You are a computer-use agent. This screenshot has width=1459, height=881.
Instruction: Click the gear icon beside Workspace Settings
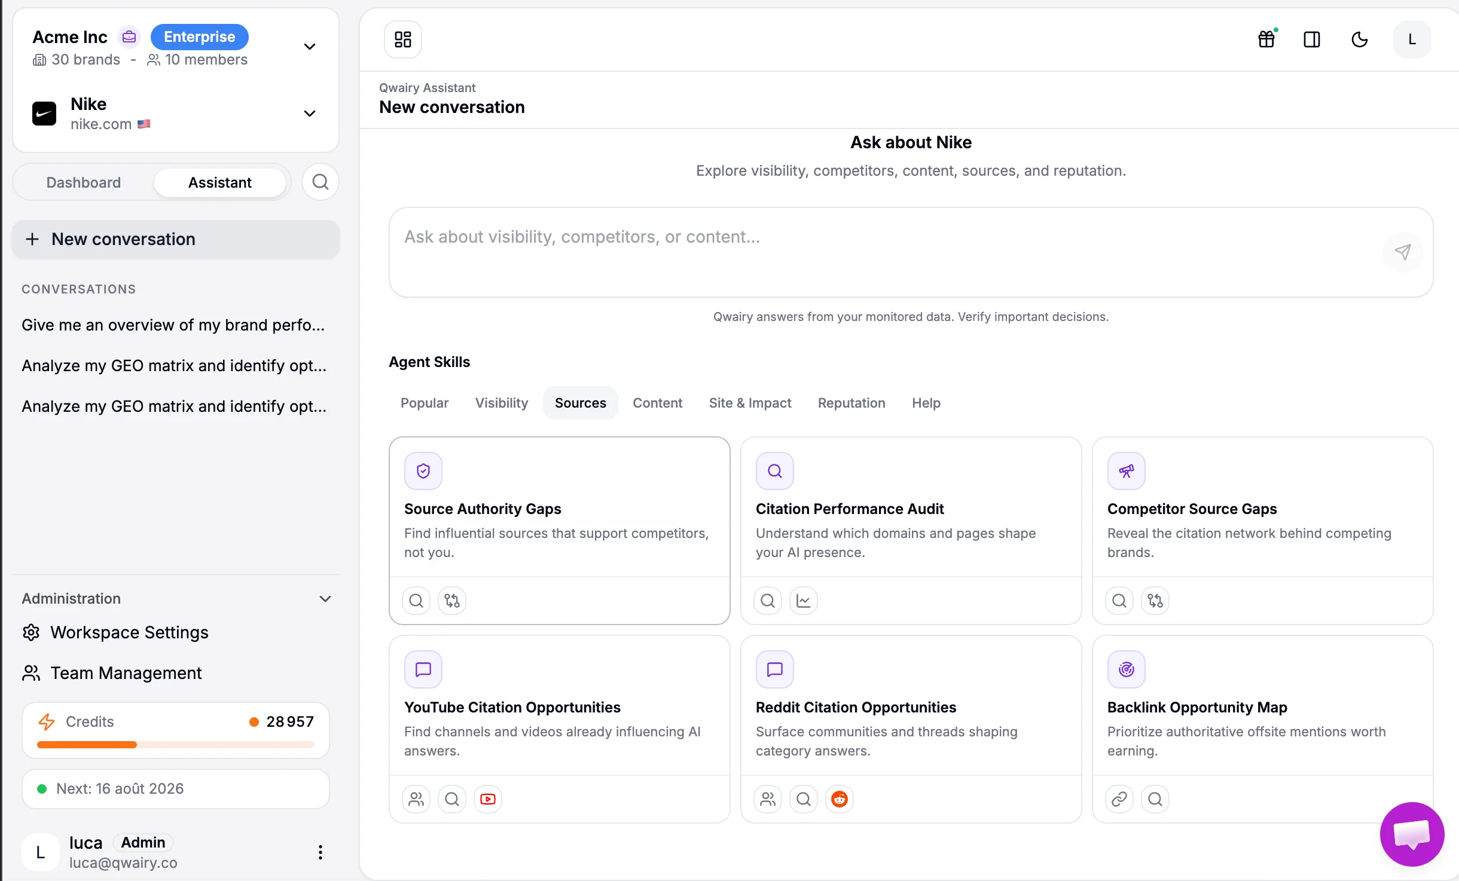31,632
